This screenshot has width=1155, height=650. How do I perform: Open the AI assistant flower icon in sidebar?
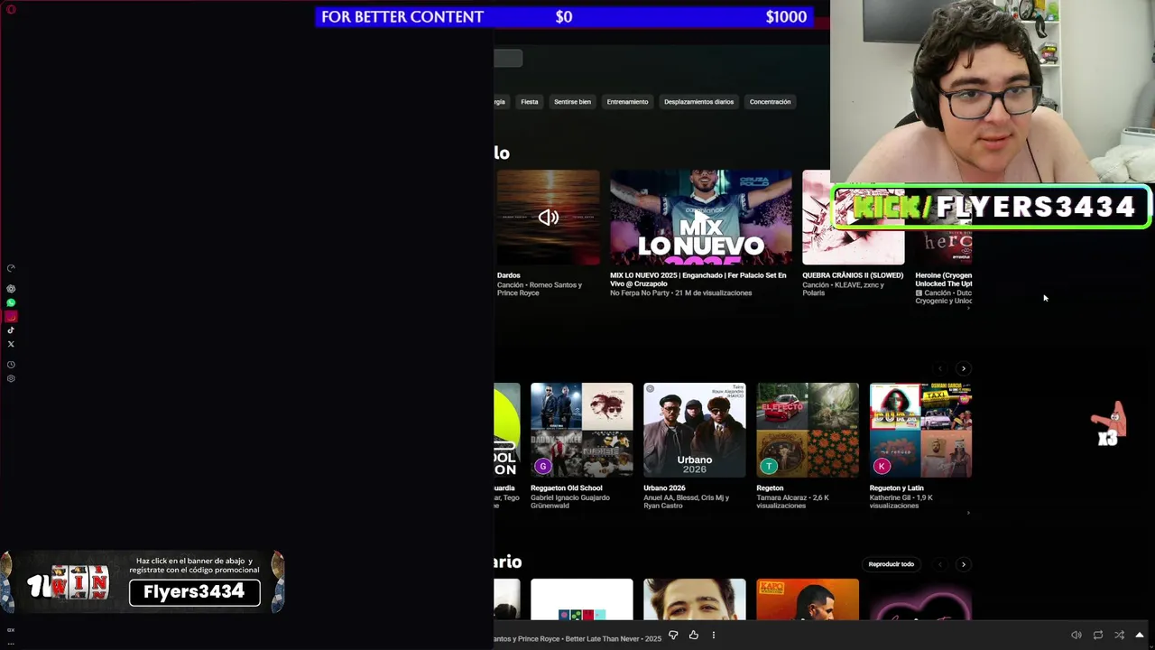11,289
